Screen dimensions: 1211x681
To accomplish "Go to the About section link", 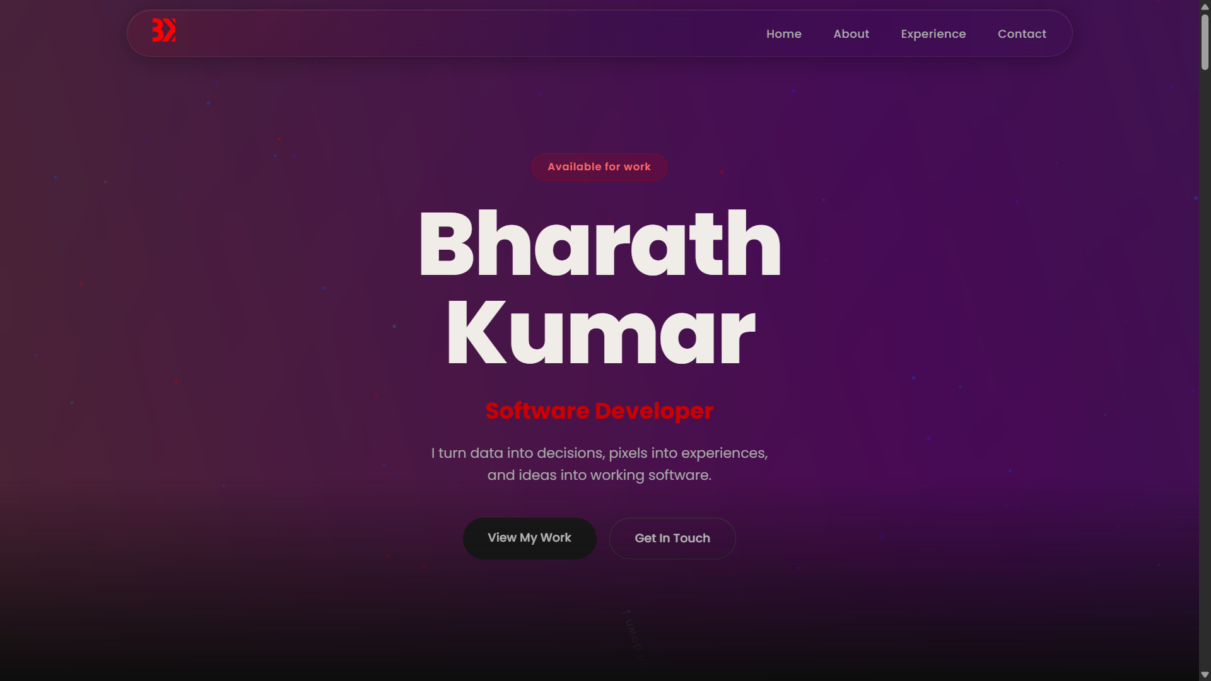I will point(851,34).
